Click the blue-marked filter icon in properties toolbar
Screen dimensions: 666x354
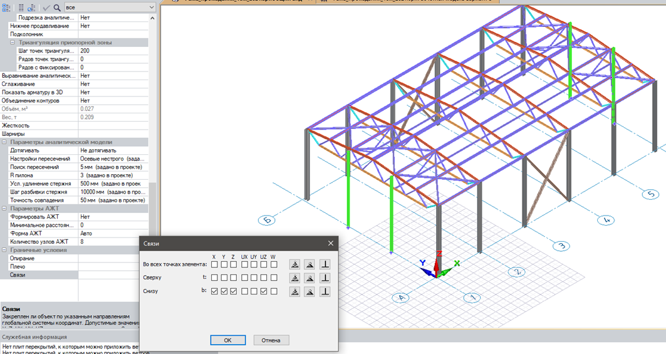[x=31, y=8]
